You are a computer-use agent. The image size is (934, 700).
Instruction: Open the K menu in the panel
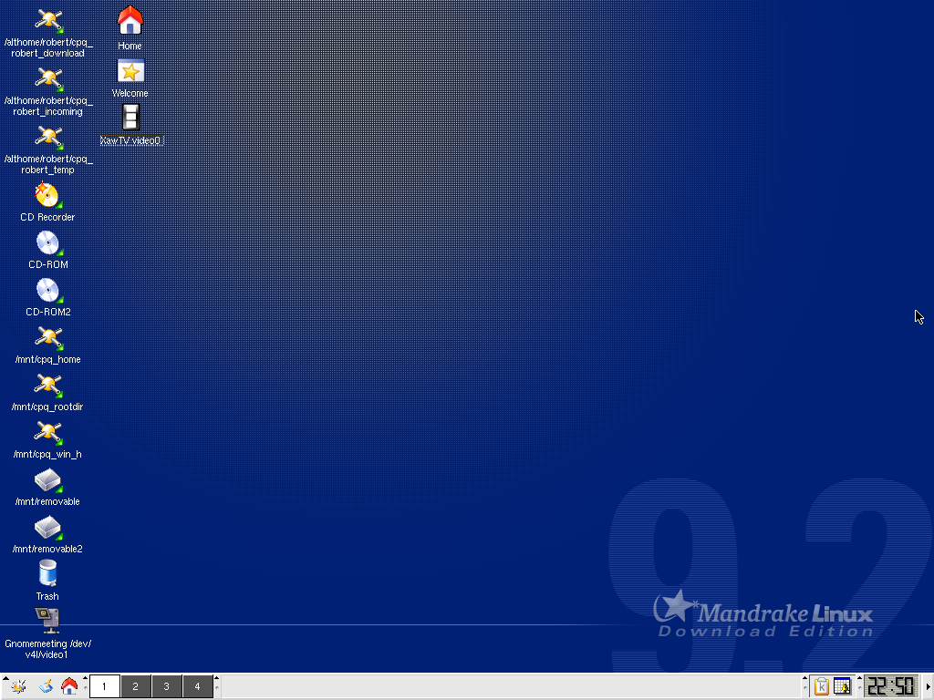coord(18,687)
